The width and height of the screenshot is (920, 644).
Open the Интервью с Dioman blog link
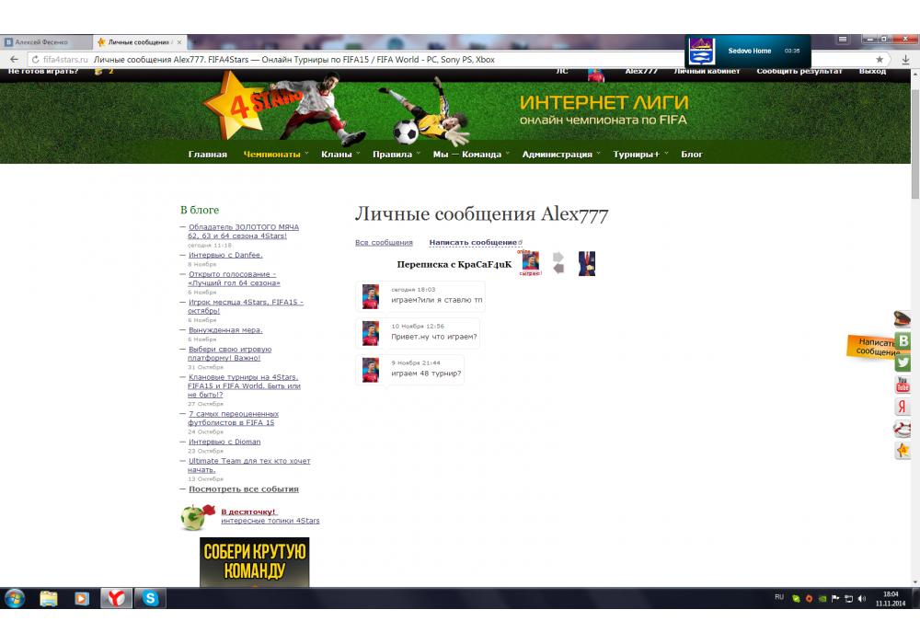pos(224,442)
